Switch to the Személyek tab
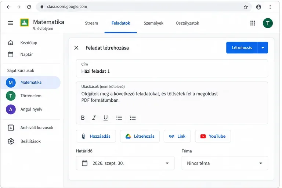 pyautogui.click(x=153, y=23)
